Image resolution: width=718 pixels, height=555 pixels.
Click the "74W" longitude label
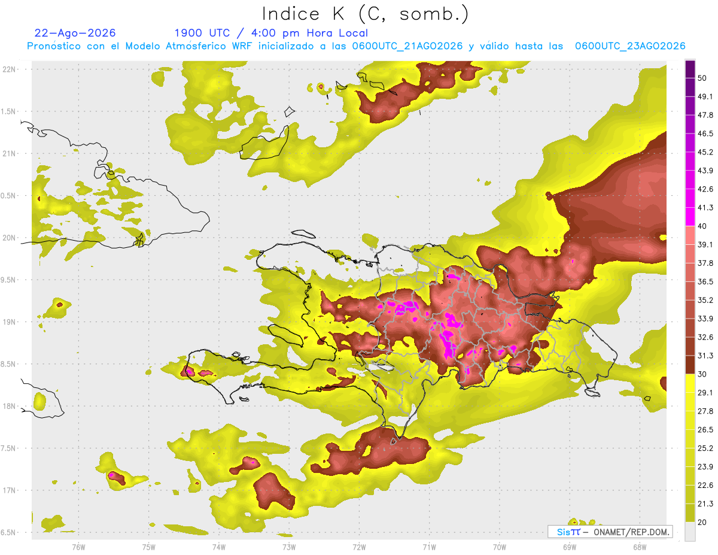pos(219,547)
